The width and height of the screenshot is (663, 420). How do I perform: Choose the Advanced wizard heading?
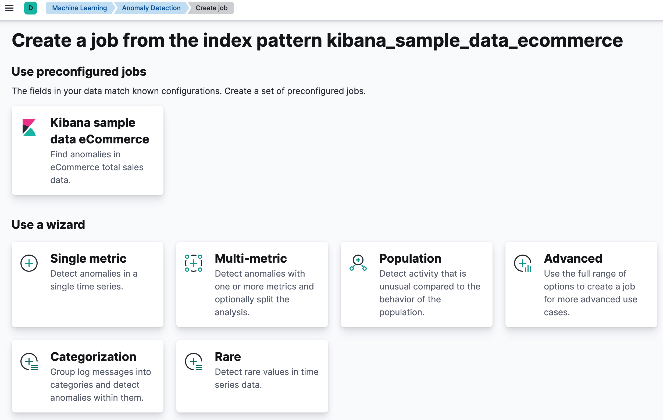573,258
